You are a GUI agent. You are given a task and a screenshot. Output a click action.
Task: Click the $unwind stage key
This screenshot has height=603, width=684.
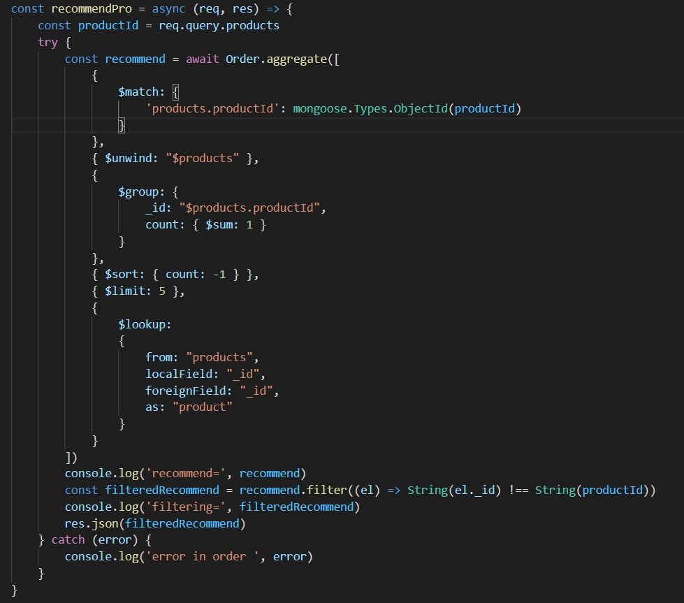(131, 158)
